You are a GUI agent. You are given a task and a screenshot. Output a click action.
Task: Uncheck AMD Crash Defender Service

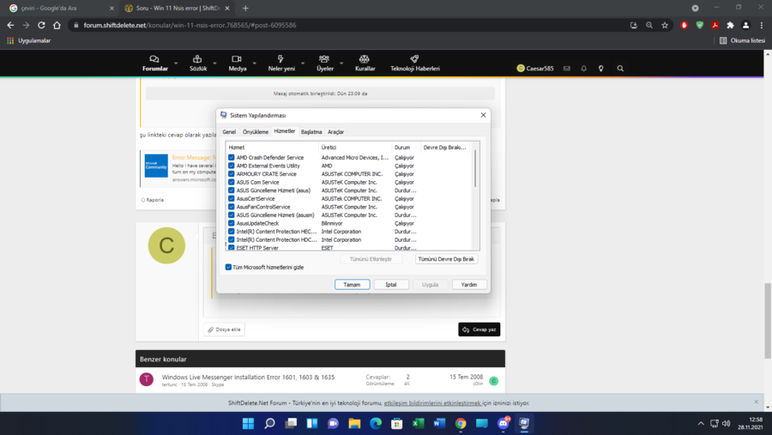(231, 158)
